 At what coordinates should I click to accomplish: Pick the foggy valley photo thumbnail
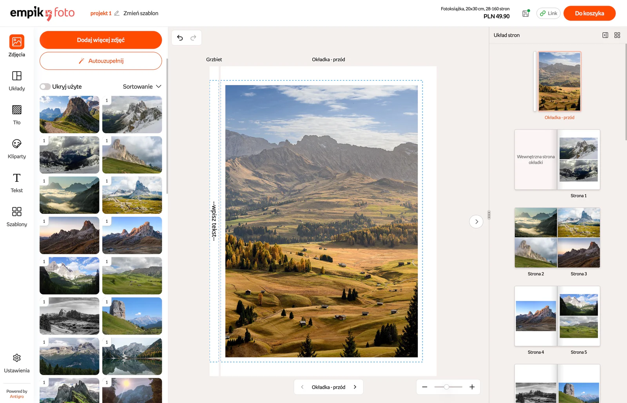[69, 195]
